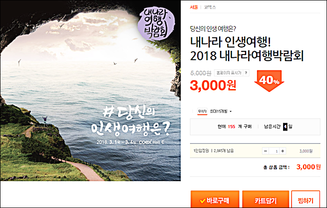Click the 무이자 interest-free badge
This screenshot has height=208, width=327.
click(202, 111)
